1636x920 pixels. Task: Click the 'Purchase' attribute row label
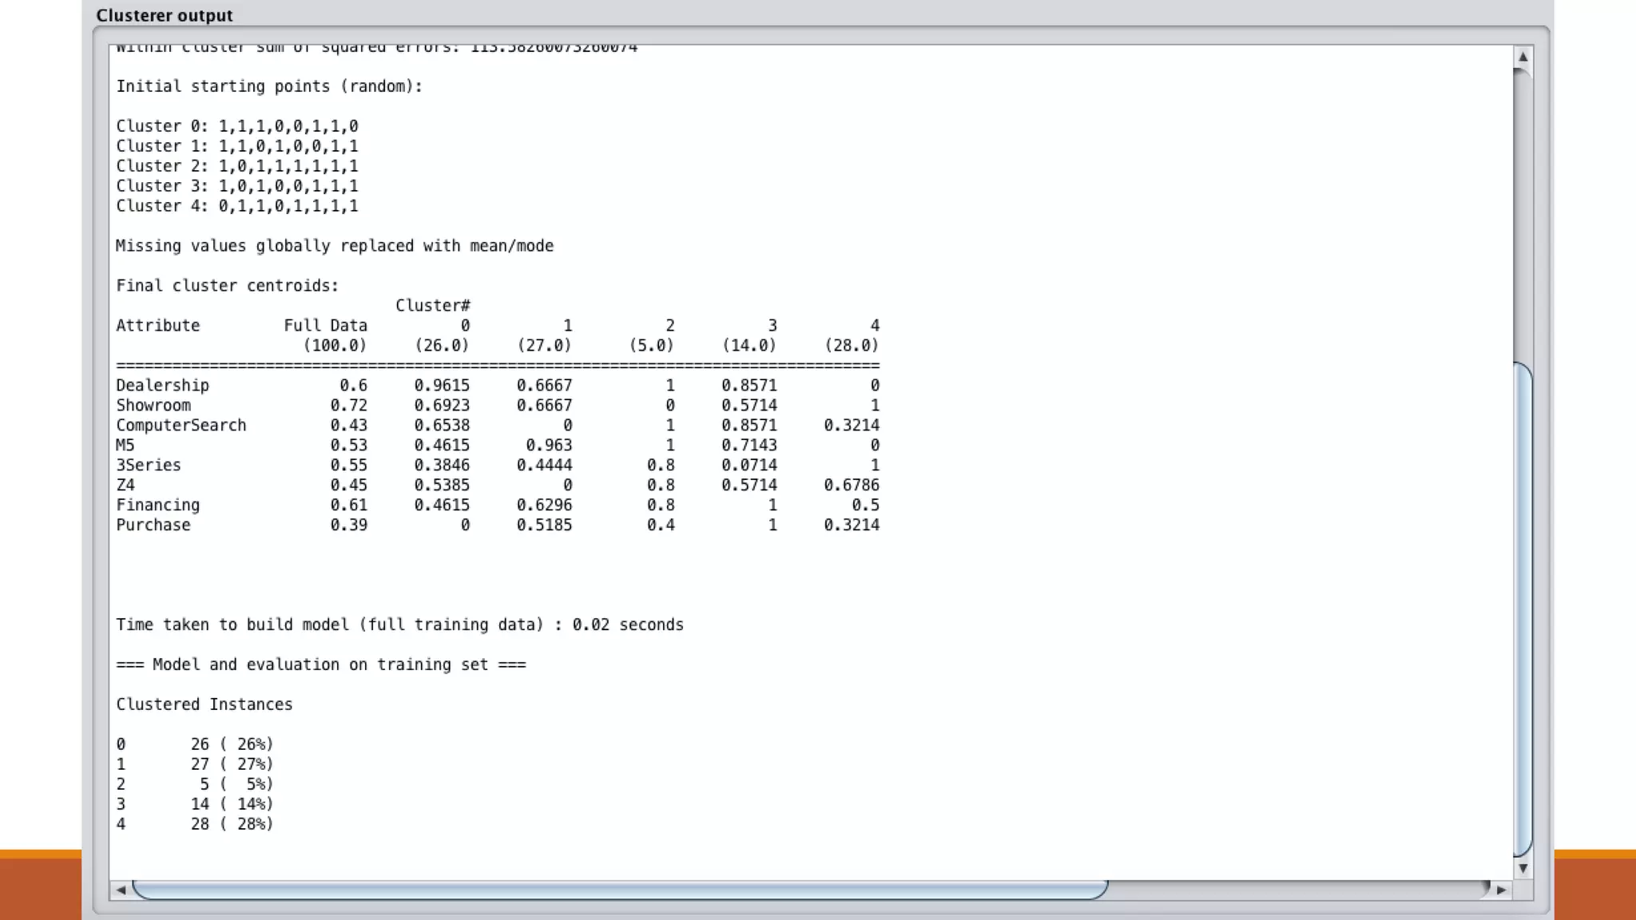click(x=153, y=525)
